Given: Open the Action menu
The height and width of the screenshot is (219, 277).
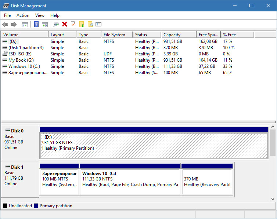Looking at the screenshot, I should click(x=23, y=15).
